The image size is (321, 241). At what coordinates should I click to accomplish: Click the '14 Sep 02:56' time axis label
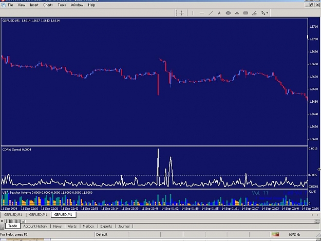310,209
